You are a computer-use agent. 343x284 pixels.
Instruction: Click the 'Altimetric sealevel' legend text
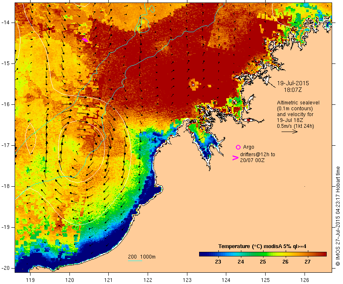point(298,103)
